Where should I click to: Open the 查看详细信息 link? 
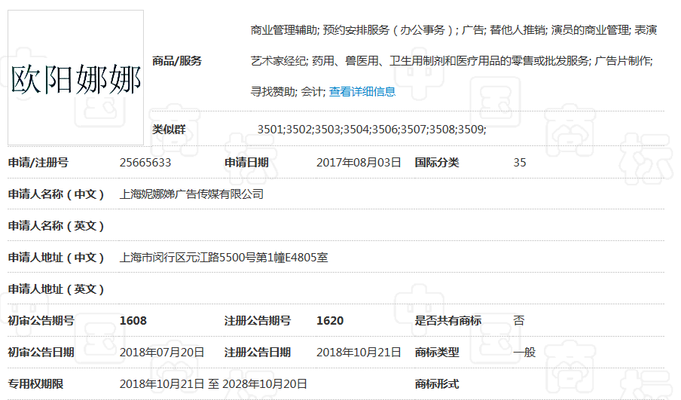pyautogui.click(x=362, y=92)
